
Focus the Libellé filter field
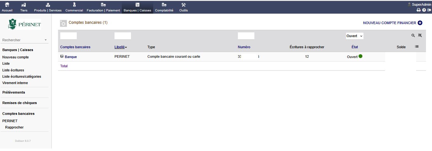(123, 36)
